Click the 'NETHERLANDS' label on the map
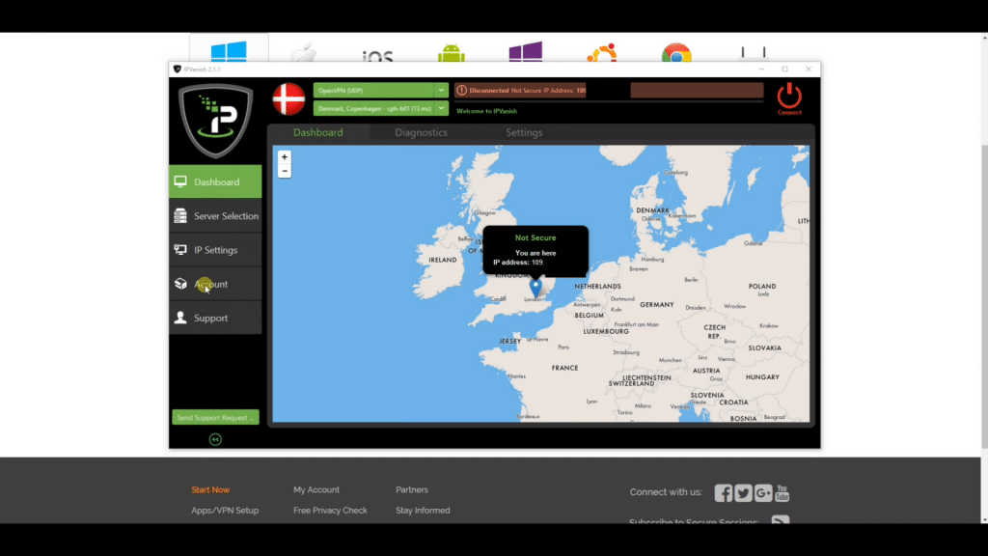 598,286
